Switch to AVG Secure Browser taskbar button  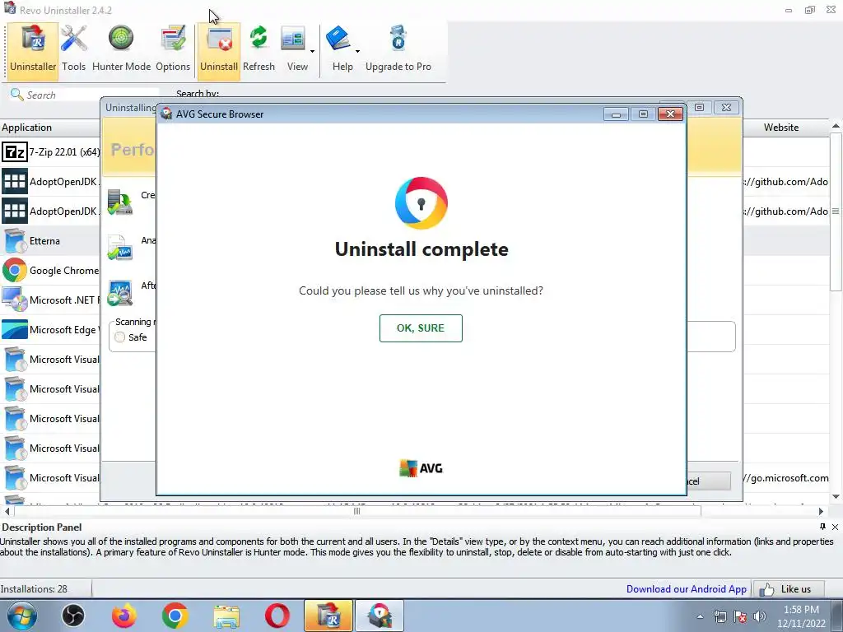379,616
